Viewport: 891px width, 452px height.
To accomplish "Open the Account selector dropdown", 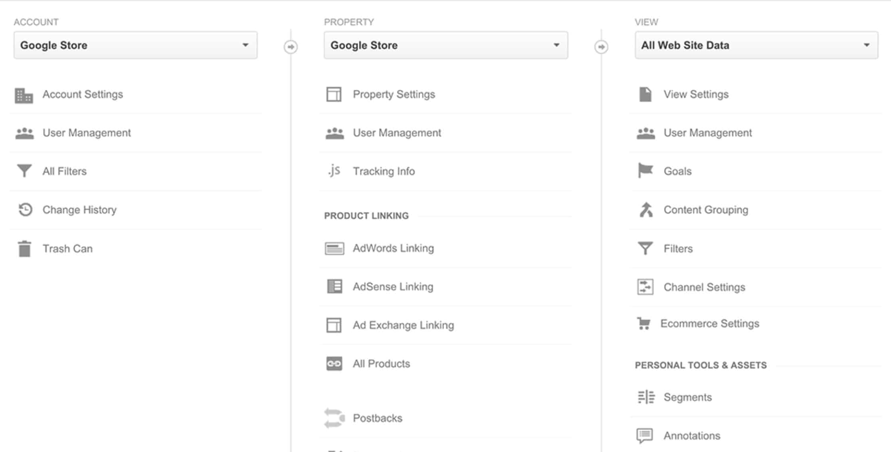I will click(136, 45).
